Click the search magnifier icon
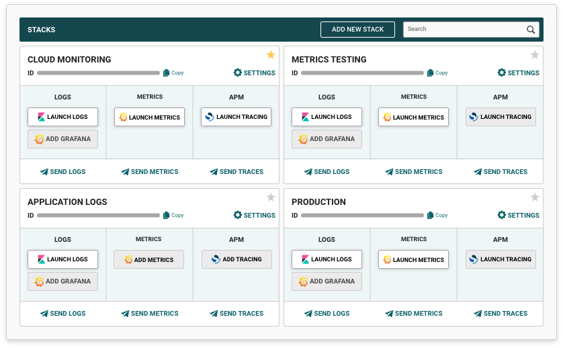The height and width of the screenshot is (348, 563). tap(531, 30)
